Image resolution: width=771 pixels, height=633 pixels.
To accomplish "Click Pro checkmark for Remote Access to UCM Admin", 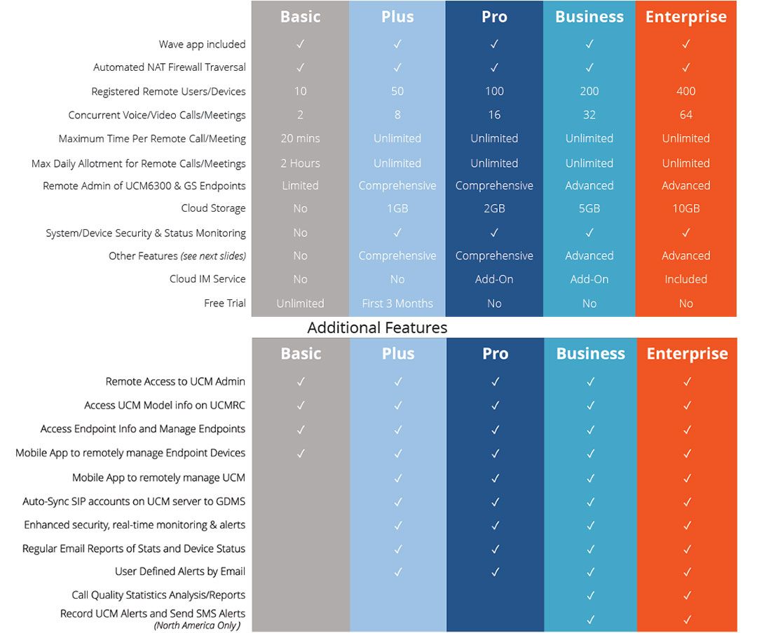I will point(495,382).
